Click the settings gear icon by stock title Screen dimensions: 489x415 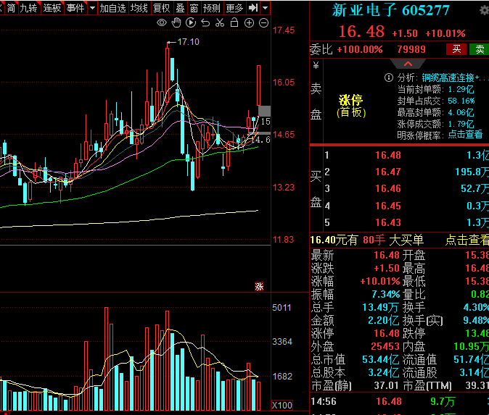pyautogui.click(x=484, y=10)
